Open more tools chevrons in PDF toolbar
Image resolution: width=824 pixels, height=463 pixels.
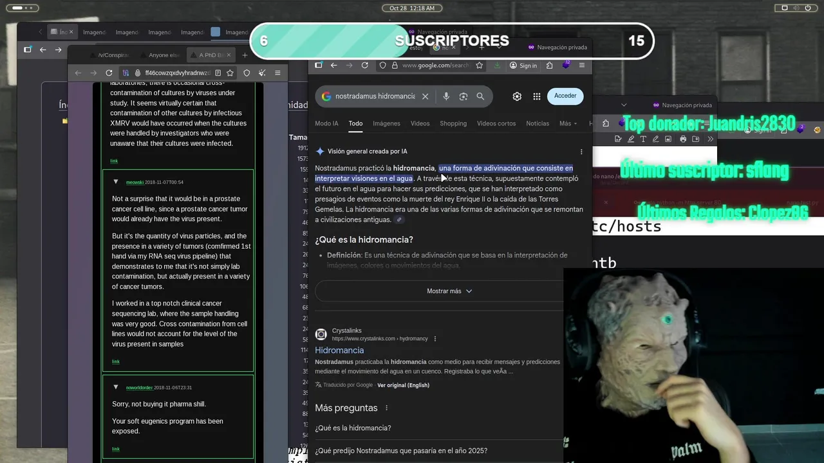point(711,139)
